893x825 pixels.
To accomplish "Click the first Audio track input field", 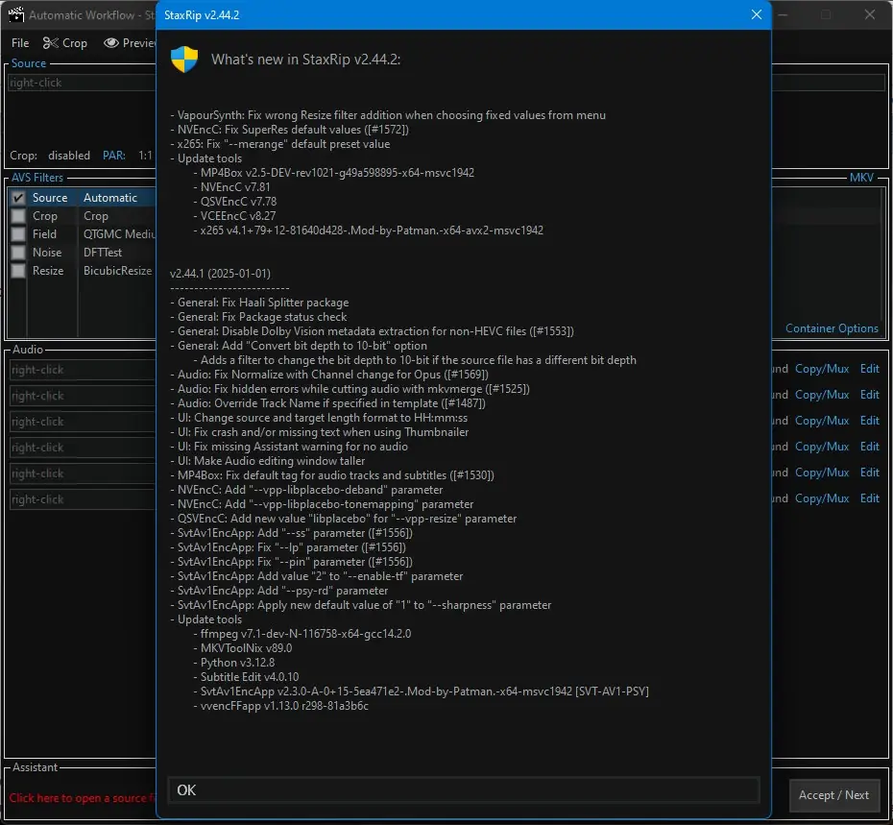I will point(83,370).
